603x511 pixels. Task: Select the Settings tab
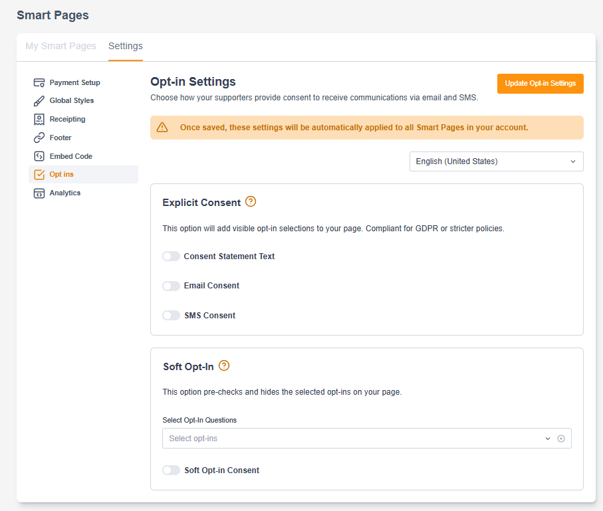pyautogui.click(x=125, y=46)
